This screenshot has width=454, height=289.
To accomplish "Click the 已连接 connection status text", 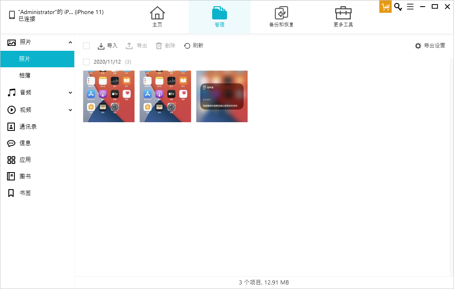I will click(27, 19).
